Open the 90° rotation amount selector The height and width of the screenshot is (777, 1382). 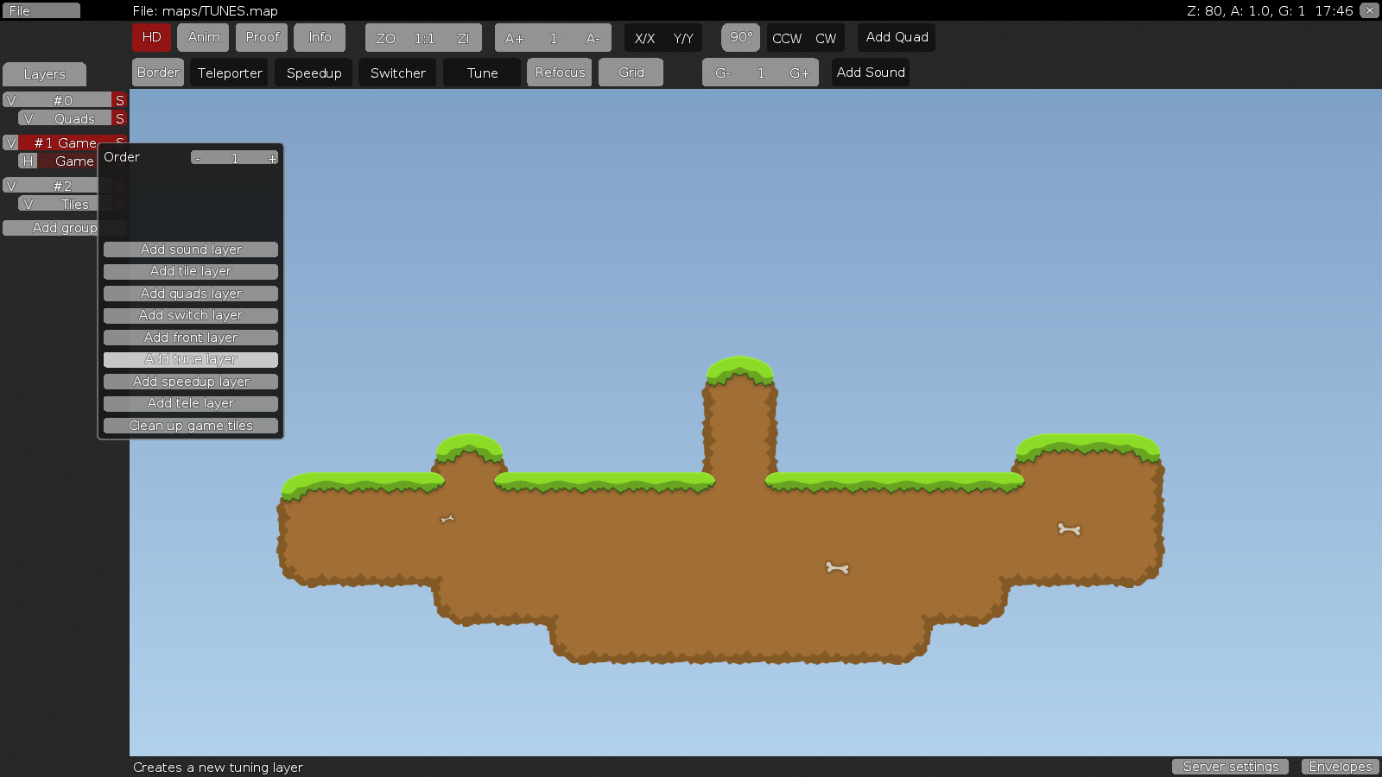click(740, 37)
